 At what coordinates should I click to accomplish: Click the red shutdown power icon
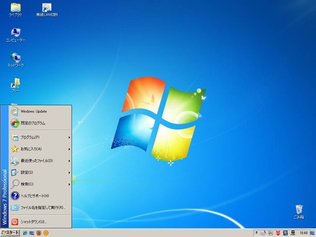tap(15, 222)
